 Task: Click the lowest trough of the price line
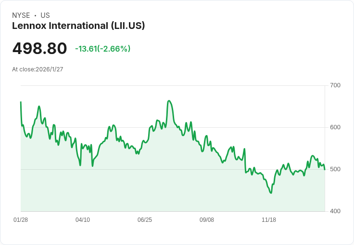click(271, 193)
